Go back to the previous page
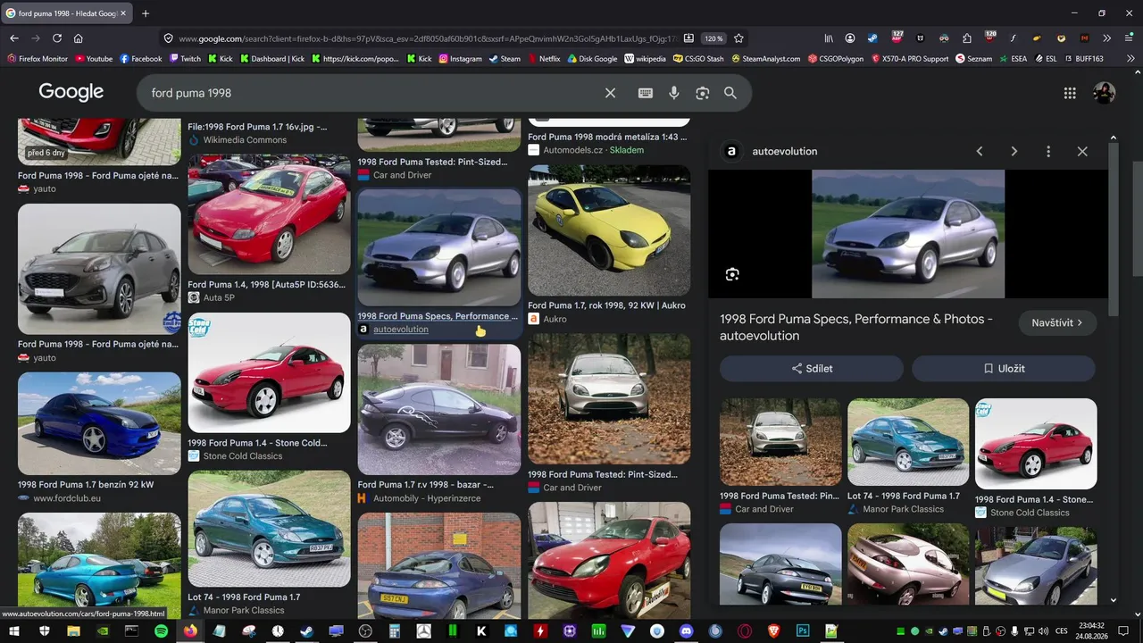 tap(14, 38)
